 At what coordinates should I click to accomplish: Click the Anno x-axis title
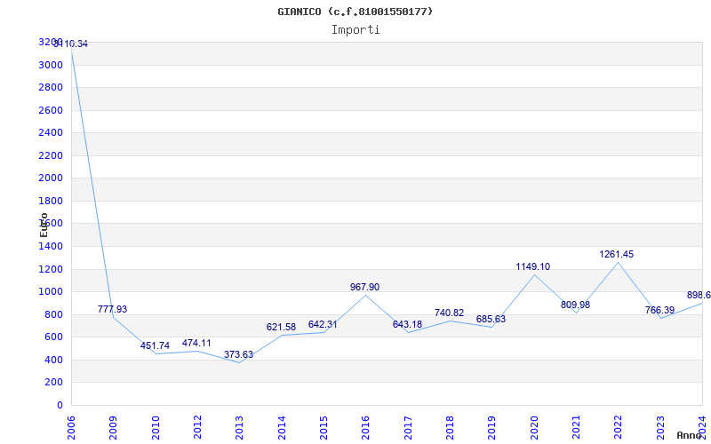(x=689, y=435)
